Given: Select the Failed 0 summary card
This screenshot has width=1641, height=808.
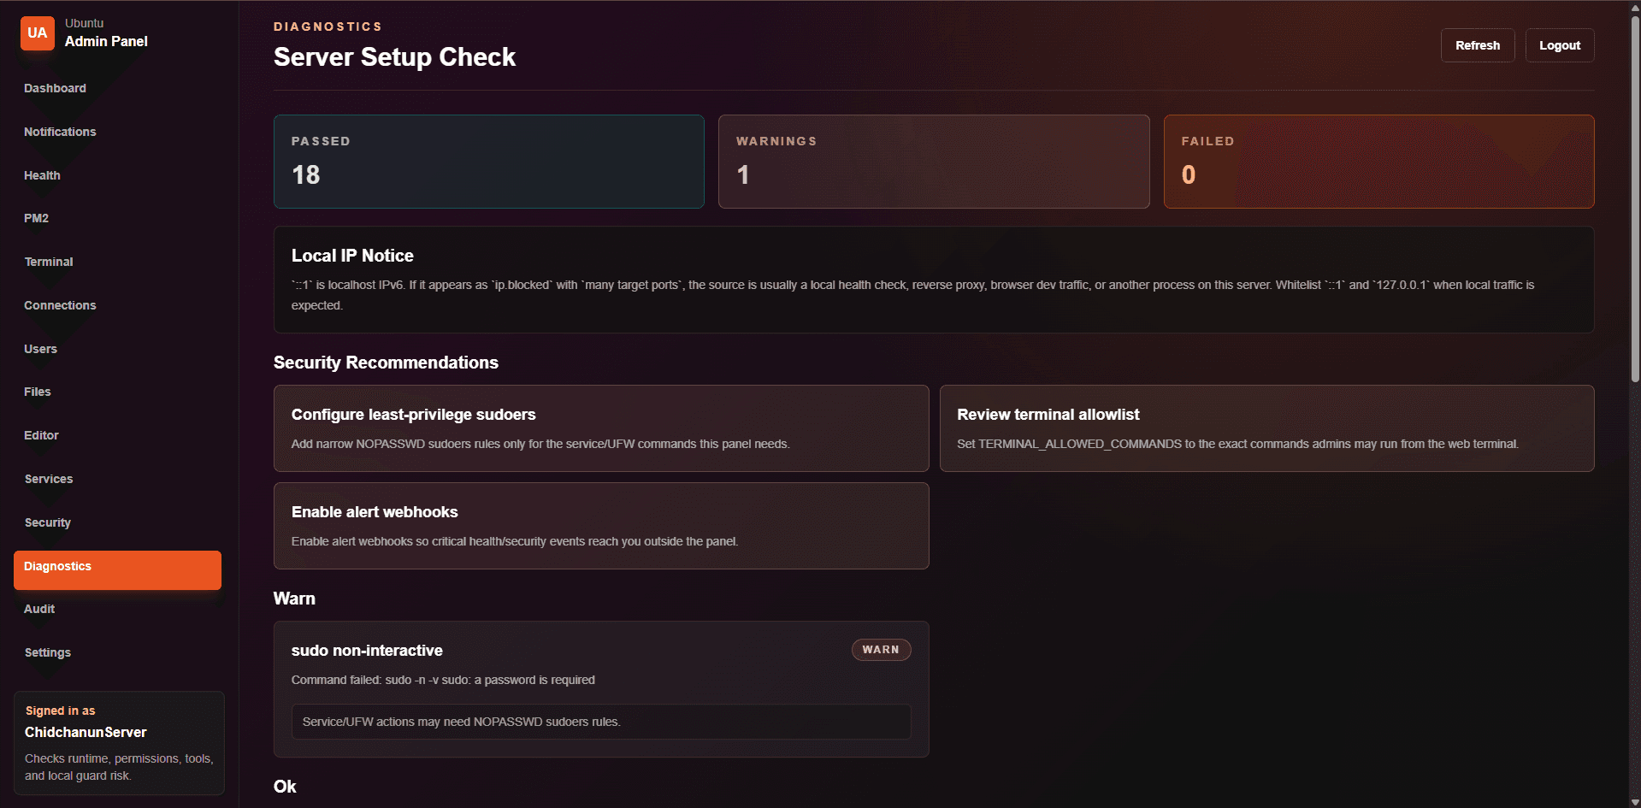Looking at the screenshot, I should 1379,162.
